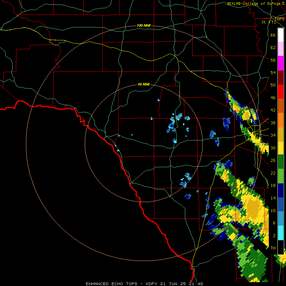Click the light orange legend swatch above 38
This screenshot has width=286, height=286.
pyautogui.click(x=281, y=120)
